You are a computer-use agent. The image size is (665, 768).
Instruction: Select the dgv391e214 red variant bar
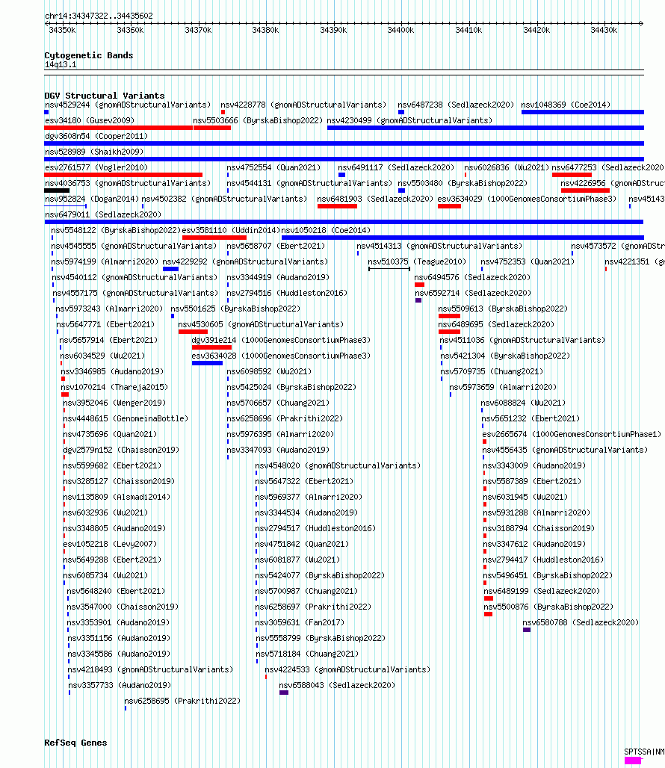[211, 347]
